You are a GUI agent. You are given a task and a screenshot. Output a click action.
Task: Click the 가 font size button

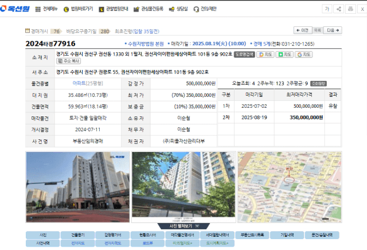327,9
